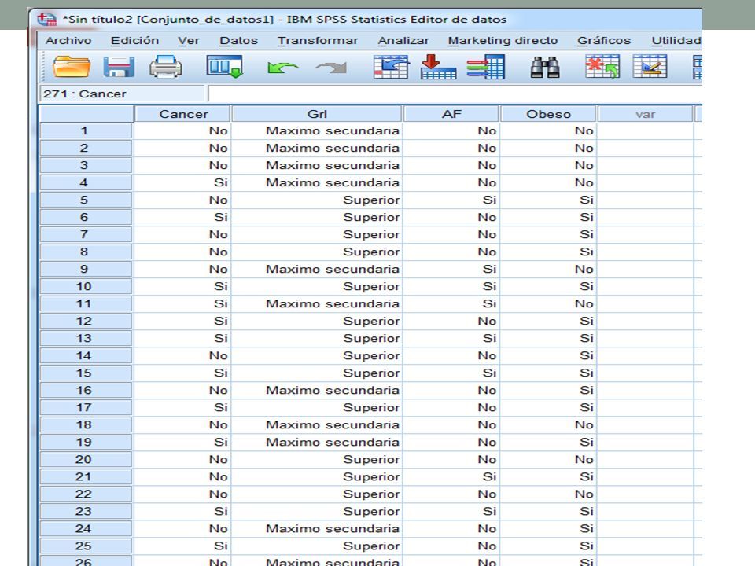Click the Cancer cell 'Si' in row 4
Screen dimensions: 755x566
182,183
